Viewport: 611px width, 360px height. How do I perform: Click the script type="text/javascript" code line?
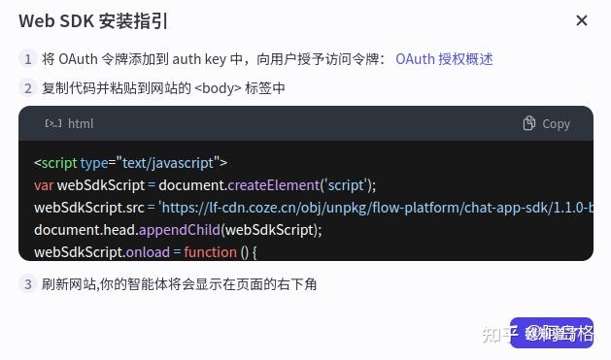[130, 163]
